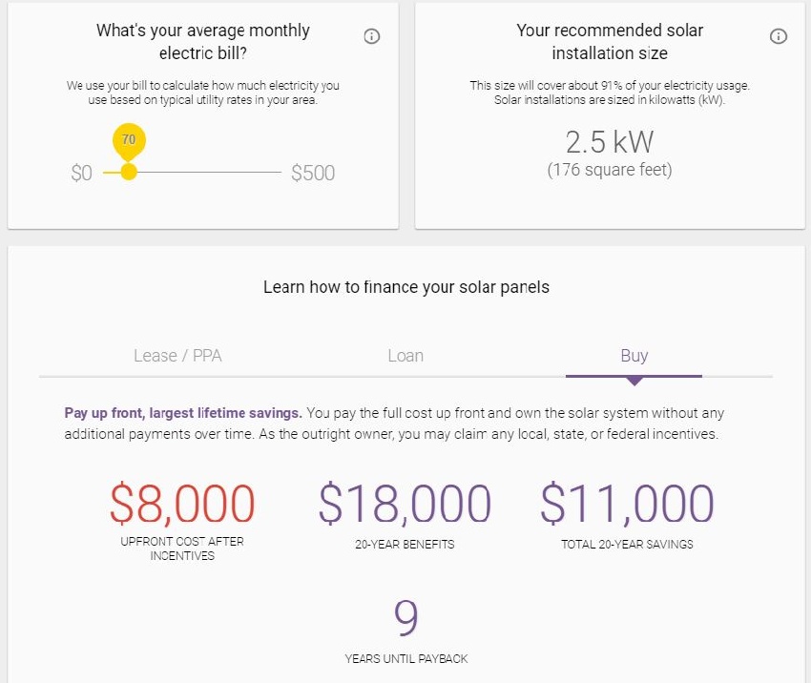Viewport: 811px width, 683px height.
Task: Click the 'Learn how to finance your solar panels' heading
Action: point(406,287)
